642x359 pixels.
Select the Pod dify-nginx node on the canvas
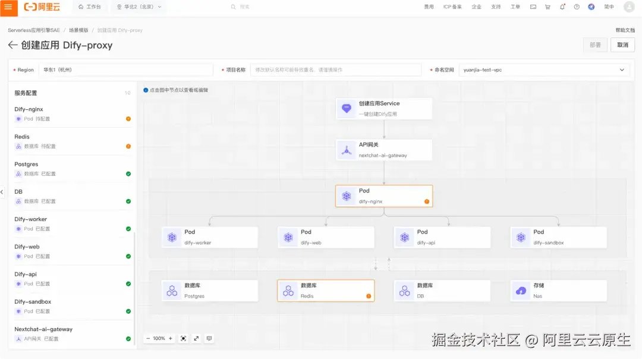(x=383, y=196)
